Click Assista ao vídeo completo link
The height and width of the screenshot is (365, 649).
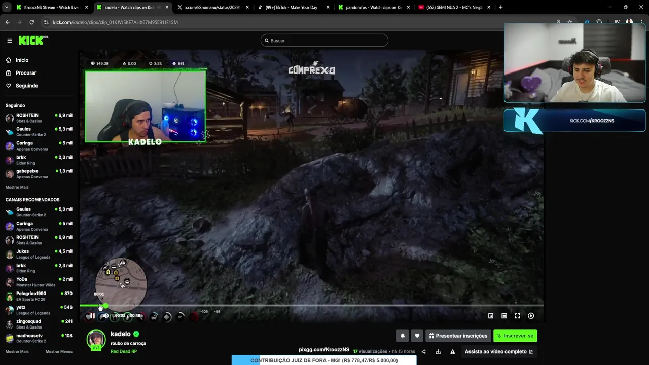click(499, 351)
